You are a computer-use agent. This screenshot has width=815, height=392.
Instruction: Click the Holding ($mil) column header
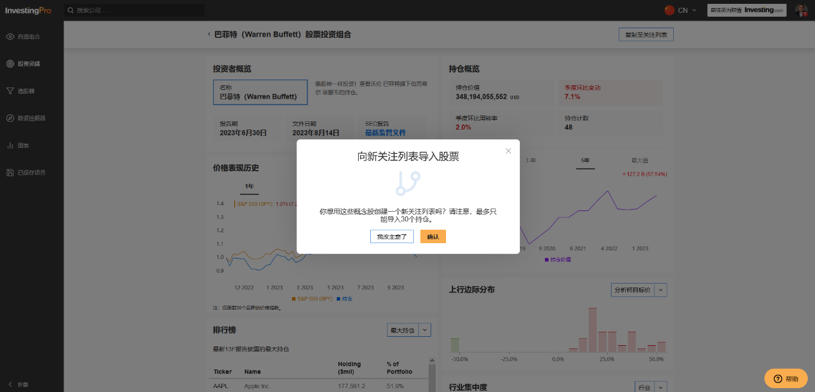point(350,368)
